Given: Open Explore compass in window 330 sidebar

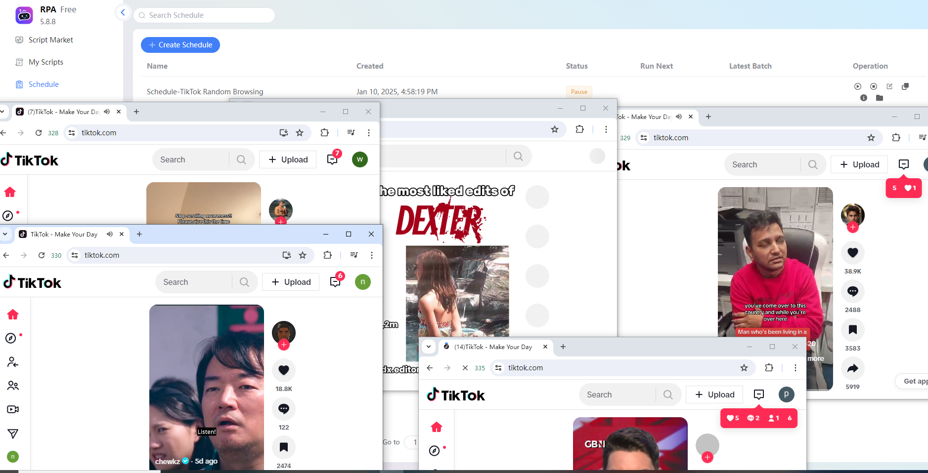Looking at the screenshot, I should [x=11, y=338].
